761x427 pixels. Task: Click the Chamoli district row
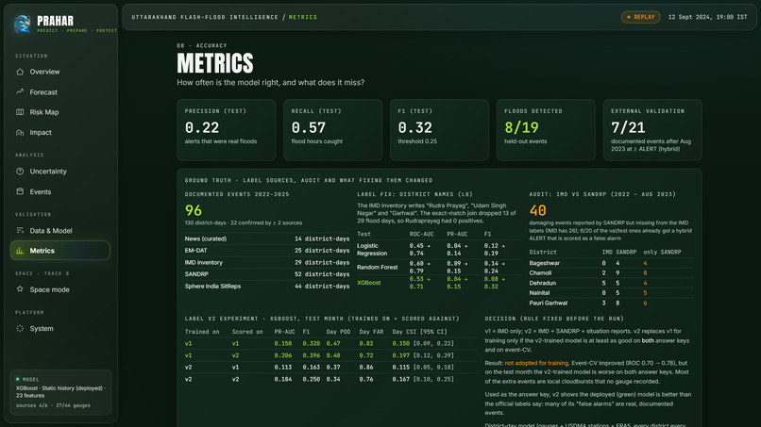tap(612, 272)
